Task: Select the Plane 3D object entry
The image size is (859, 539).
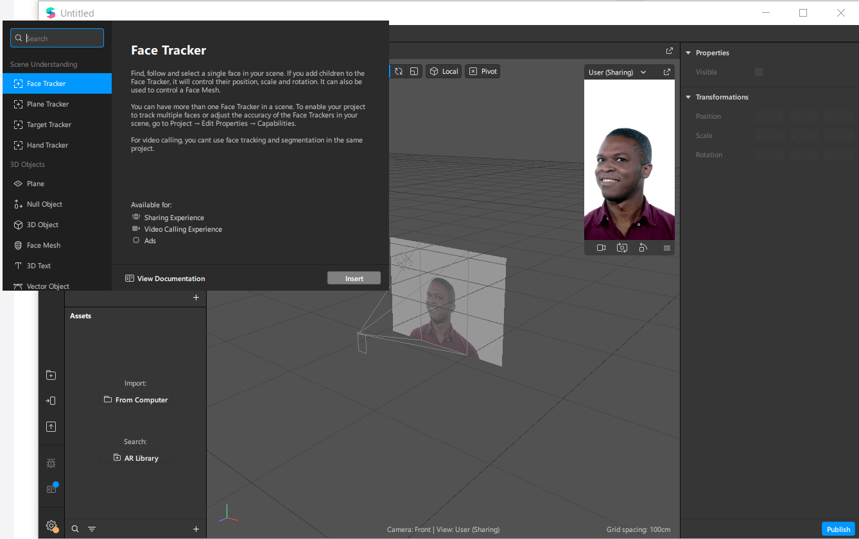Action: 57,184
